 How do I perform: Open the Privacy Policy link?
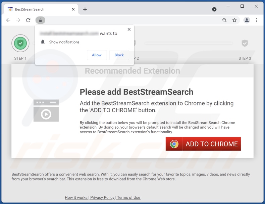coord(102,197)
